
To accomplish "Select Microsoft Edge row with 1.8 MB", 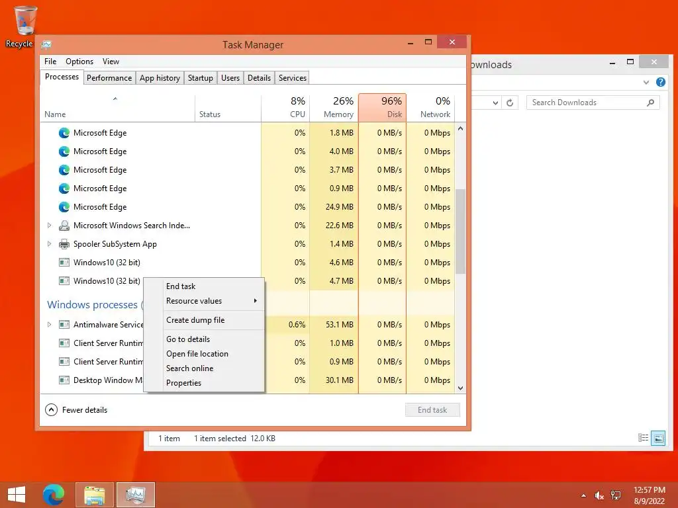I will pos(248,132).
